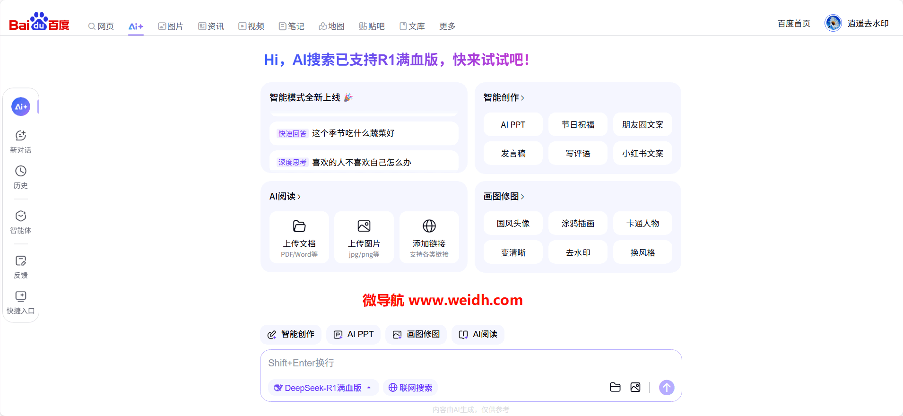
Task: Switch to the 地图 tab
Action: pyautogui.click(x=331, y=26)
